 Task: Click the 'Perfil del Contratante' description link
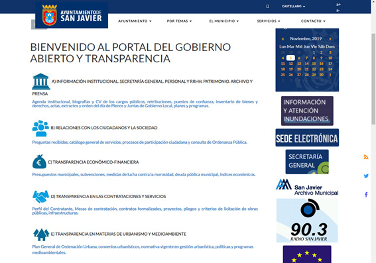tap(145, 211)
